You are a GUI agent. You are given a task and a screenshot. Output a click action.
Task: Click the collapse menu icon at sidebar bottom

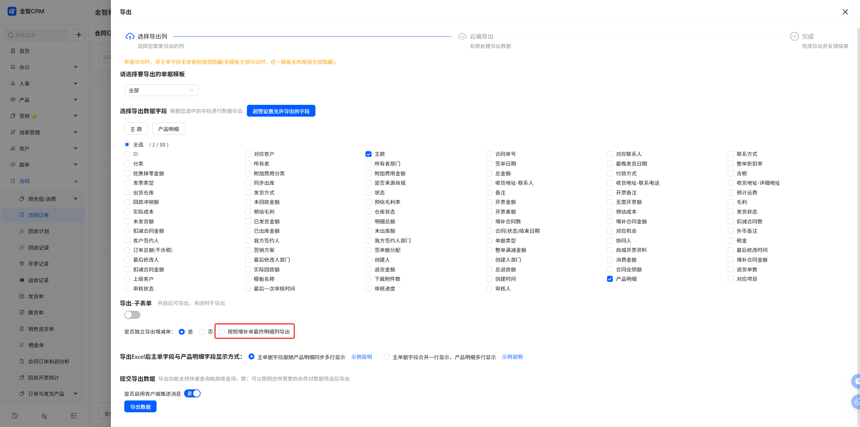pos(74,416)
